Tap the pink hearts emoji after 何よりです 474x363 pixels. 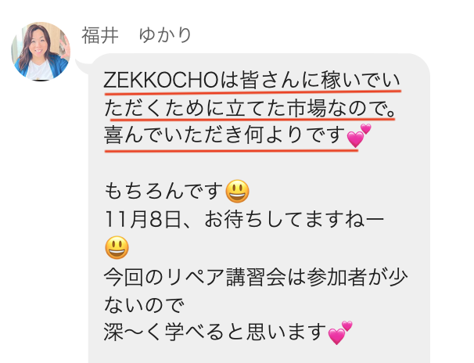[x=358, y=135]
